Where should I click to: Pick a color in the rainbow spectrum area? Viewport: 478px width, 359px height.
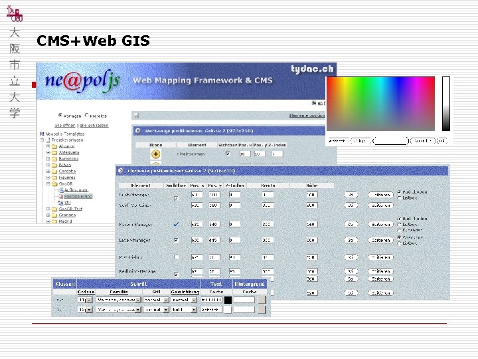381,104
